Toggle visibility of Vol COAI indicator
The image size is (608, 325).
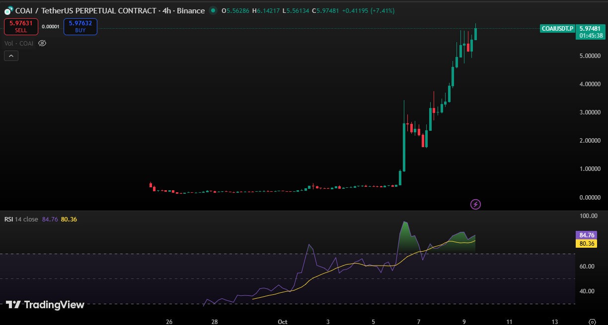pyautogui.click(x=42, y=43)
